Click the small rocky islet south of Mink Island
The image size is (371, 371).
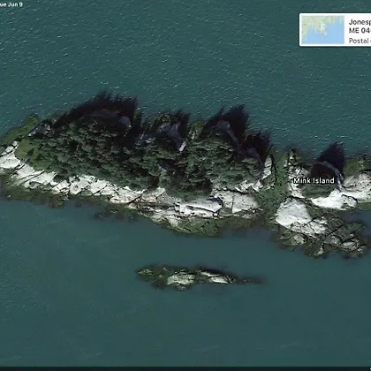[188, 277]
